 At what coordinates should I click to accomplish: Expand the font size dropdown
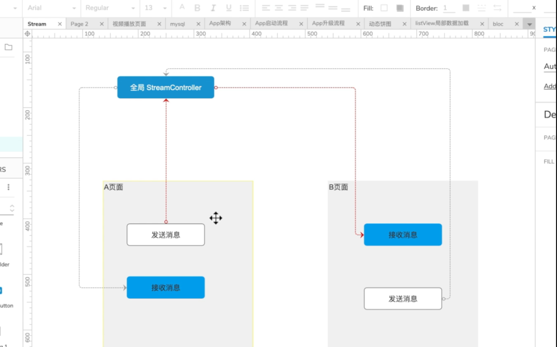pyautogui.click(x=164, y=8)
